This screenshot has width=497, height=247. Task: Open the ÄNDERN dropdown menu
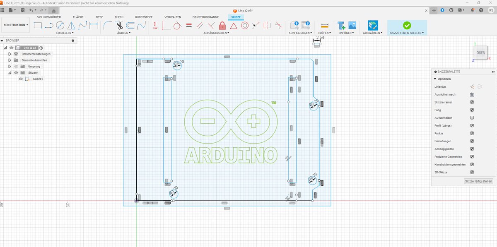(x=123, y=33)
